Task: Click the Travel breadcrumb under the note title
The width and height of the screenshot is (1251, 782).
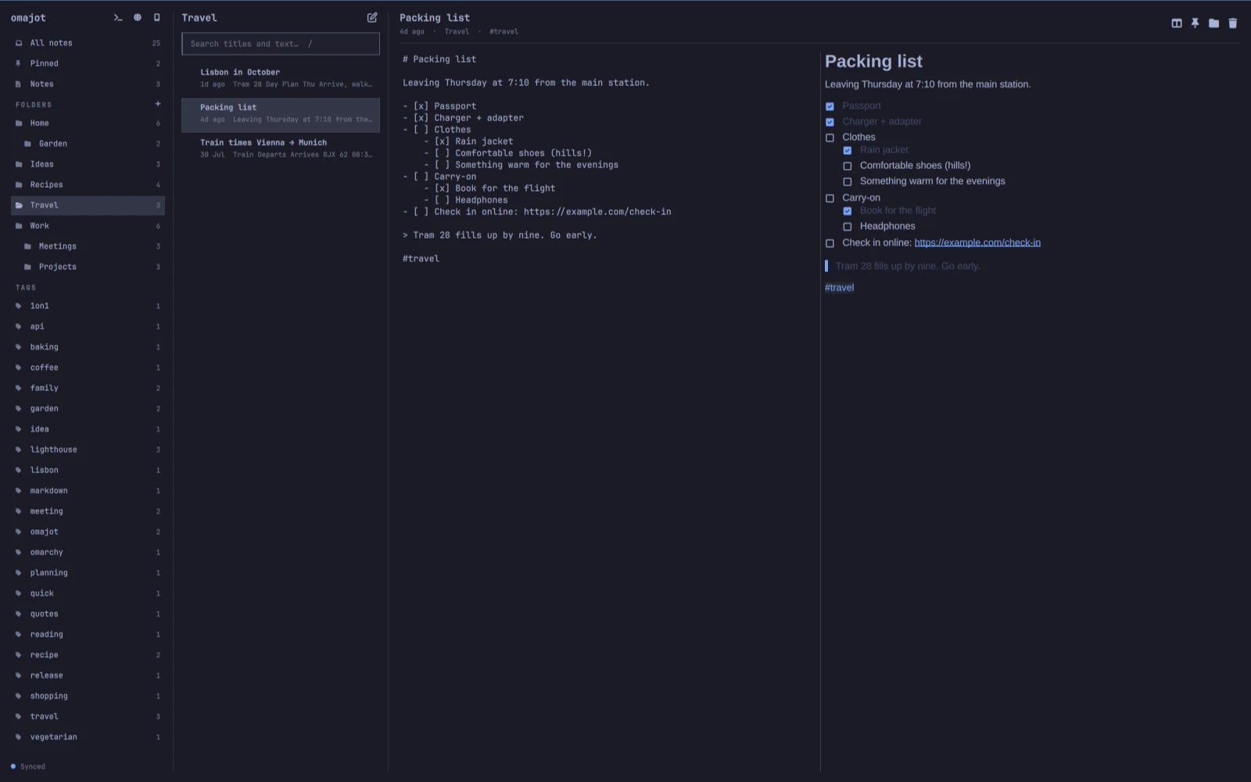Action: (x=457, y=32)
